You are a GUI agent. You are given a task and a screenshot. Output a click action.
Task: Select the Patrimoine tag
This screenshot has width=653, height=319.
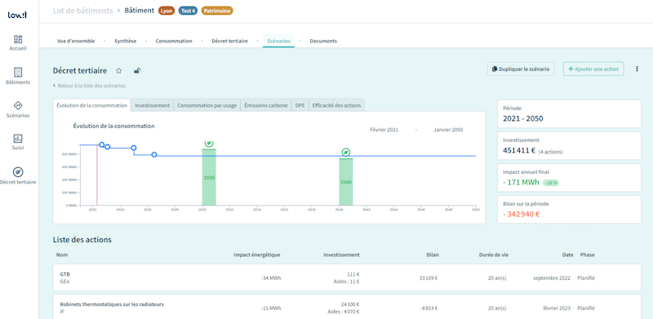217,11
